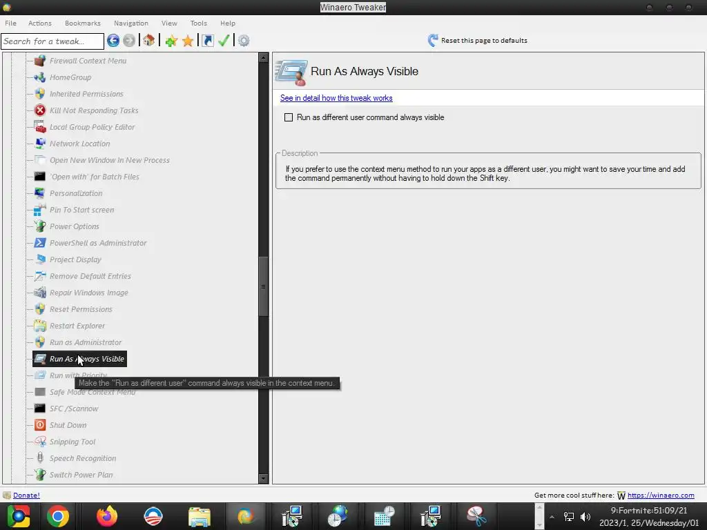Open the Help menu
Screen dimensions: 707x530
[x=228, y=23]
